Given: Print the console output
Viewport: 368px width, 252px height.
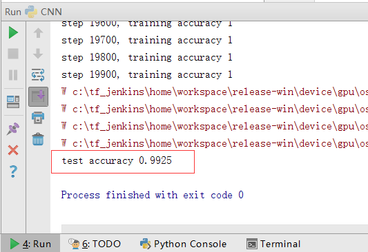Looking at the screenshot, I should pos(38,118).
